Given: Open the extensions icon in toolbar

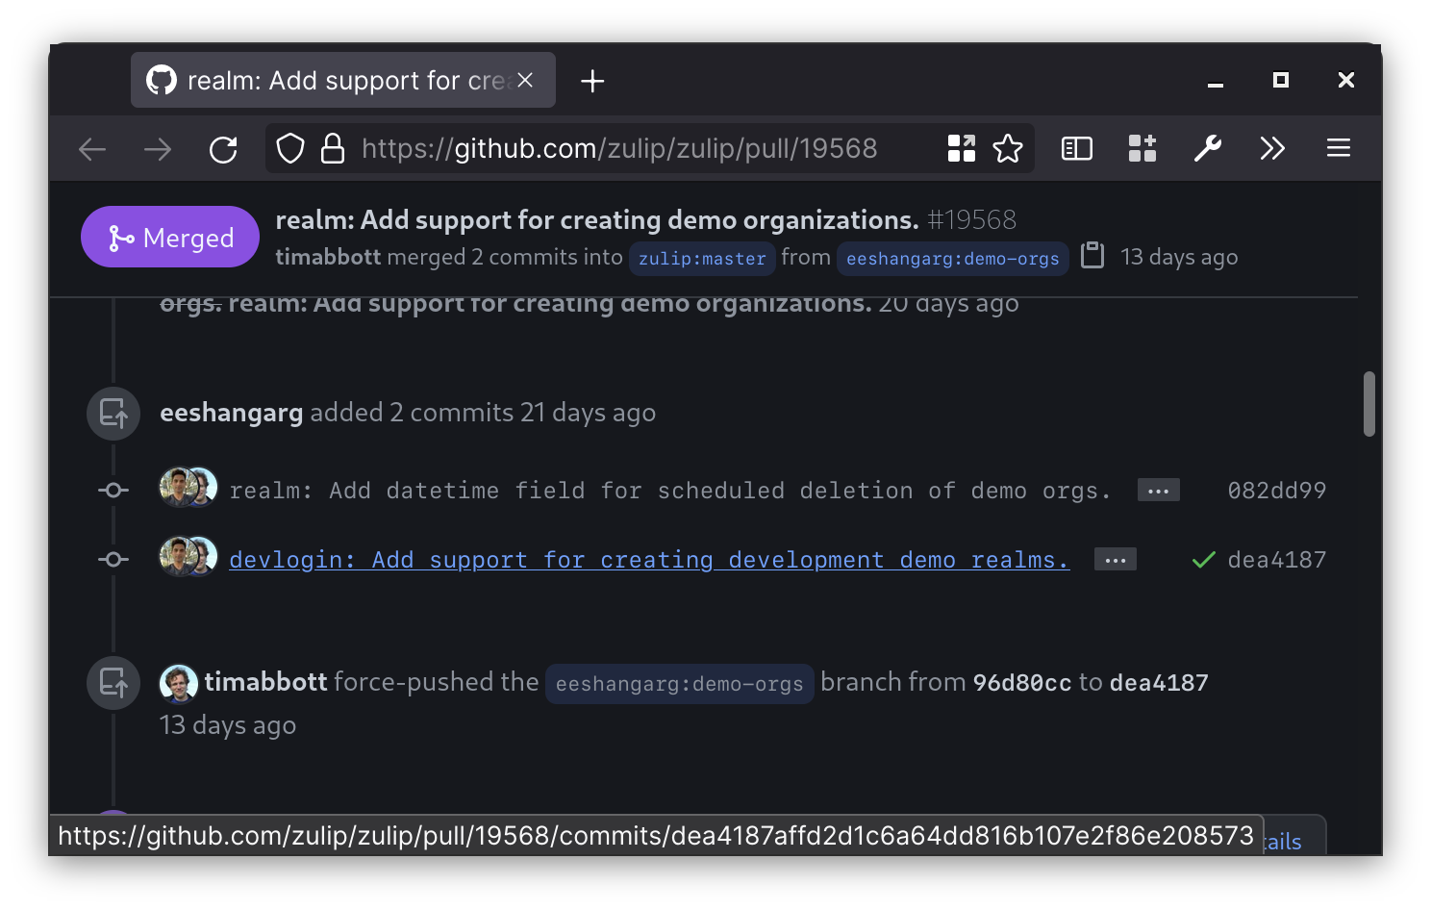Looking at the screenshot, I should point(1142,148).
